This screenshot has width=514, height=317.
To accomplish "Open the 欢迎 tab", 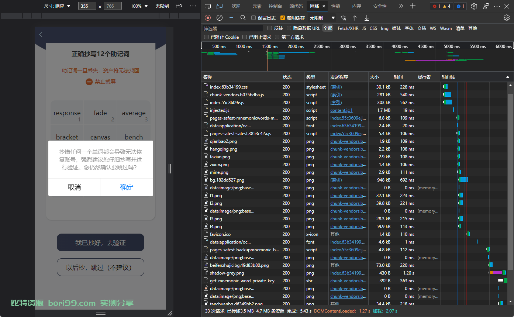I will point(236,6).
